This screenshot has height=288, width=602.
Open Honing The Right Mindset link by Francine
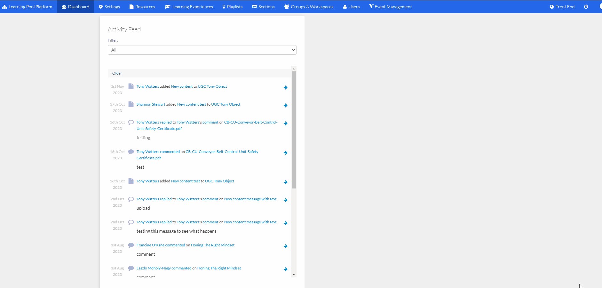coord(212,245)
